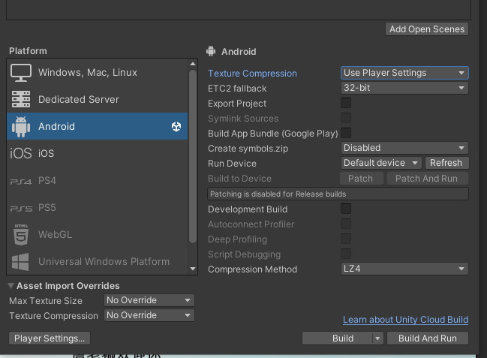
Task: Click the Patching is disabled for Release builds message
Action: tap(338, 194)
